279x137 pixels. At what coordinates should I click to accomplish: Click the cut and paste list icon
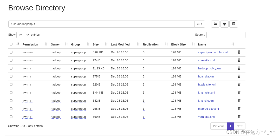coord(233,24)
